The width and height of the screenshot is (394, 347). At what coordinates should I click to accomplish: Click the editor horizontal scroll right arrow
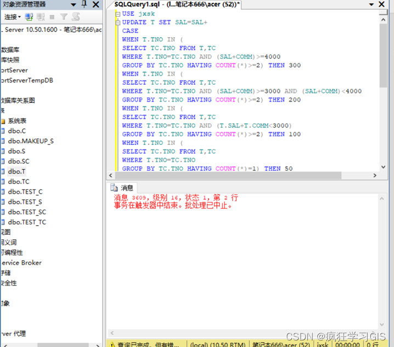(x=375, y=175)
